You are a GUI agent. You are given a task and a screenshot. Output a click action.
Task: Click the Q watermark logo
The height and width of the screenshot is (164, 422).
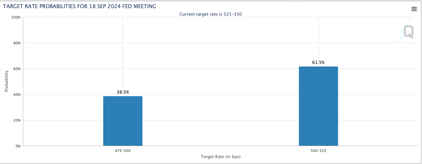click(x=408, y=32)
